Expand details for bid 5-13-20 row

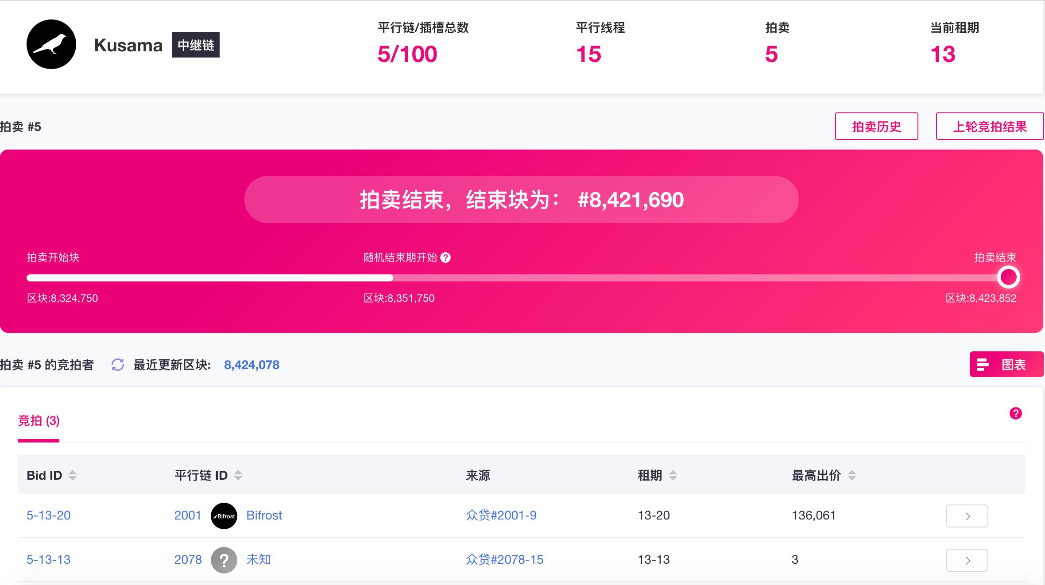click(967, 516)
